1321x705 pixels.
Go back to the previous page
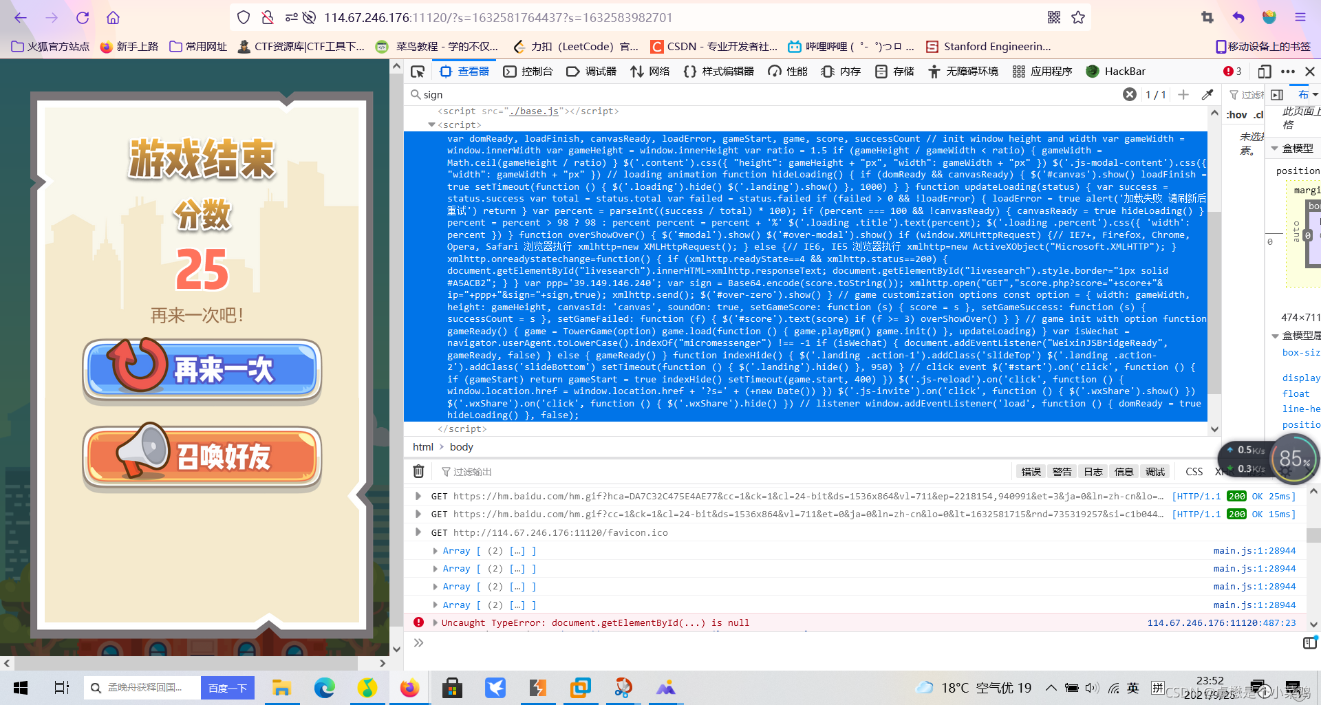point(21,18)
